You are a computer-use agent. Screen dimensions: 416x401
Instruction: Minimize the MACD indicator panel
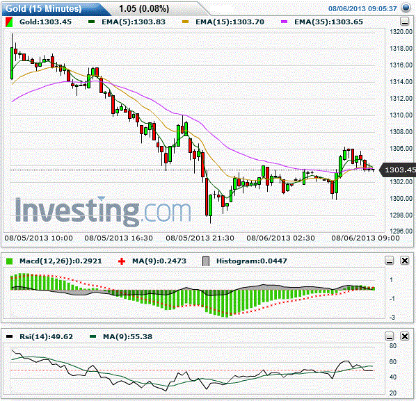click(x=389, y=261)
